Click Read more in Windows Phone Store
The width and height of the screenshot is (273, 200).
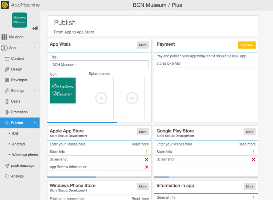(x=140, y=198)
